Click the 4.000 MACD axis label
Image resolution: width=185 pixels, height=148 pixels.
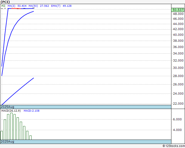(x=177, y=130)
